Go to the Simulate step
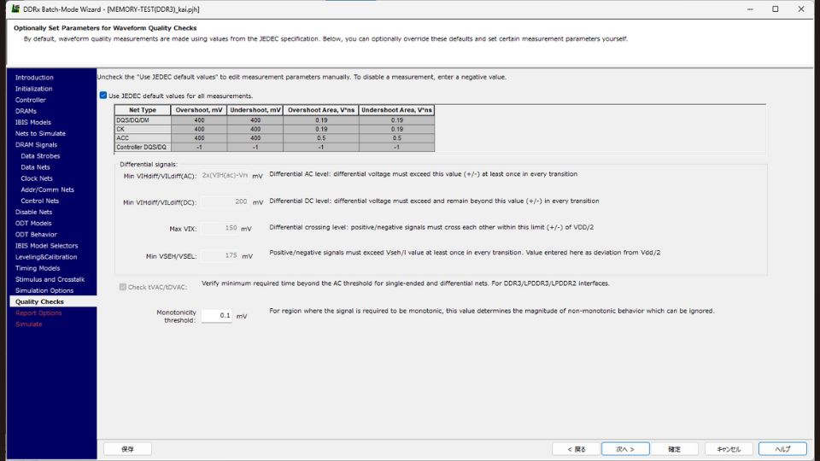The width and height of the screenshot is (820, 461). point(28,324)
